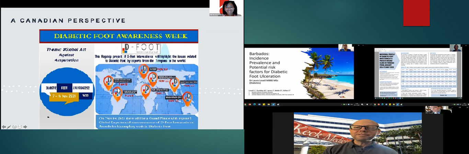
Task: Select webcam thumbnail above the microbial poster
Action: coord(456,48)
